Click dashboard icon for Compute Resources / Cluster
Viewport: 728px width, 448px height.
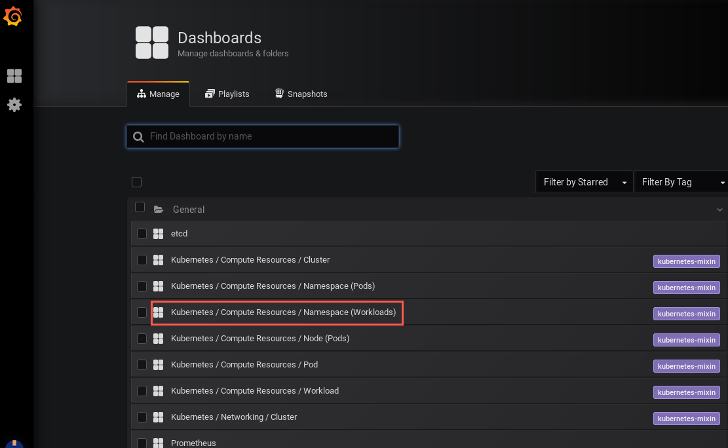pyautogui.click(x=159, y=260)
